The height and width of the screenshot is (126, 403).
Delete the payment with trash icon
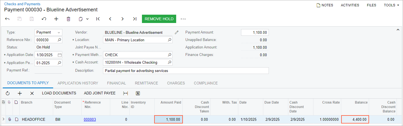(68, 19)
